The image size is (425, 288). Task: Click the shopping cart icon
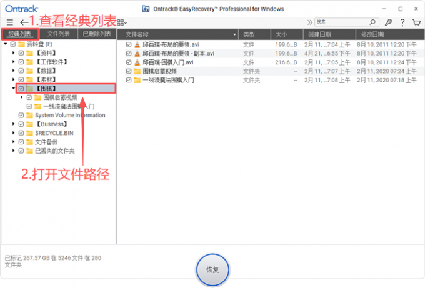click(x=416, y=22)
